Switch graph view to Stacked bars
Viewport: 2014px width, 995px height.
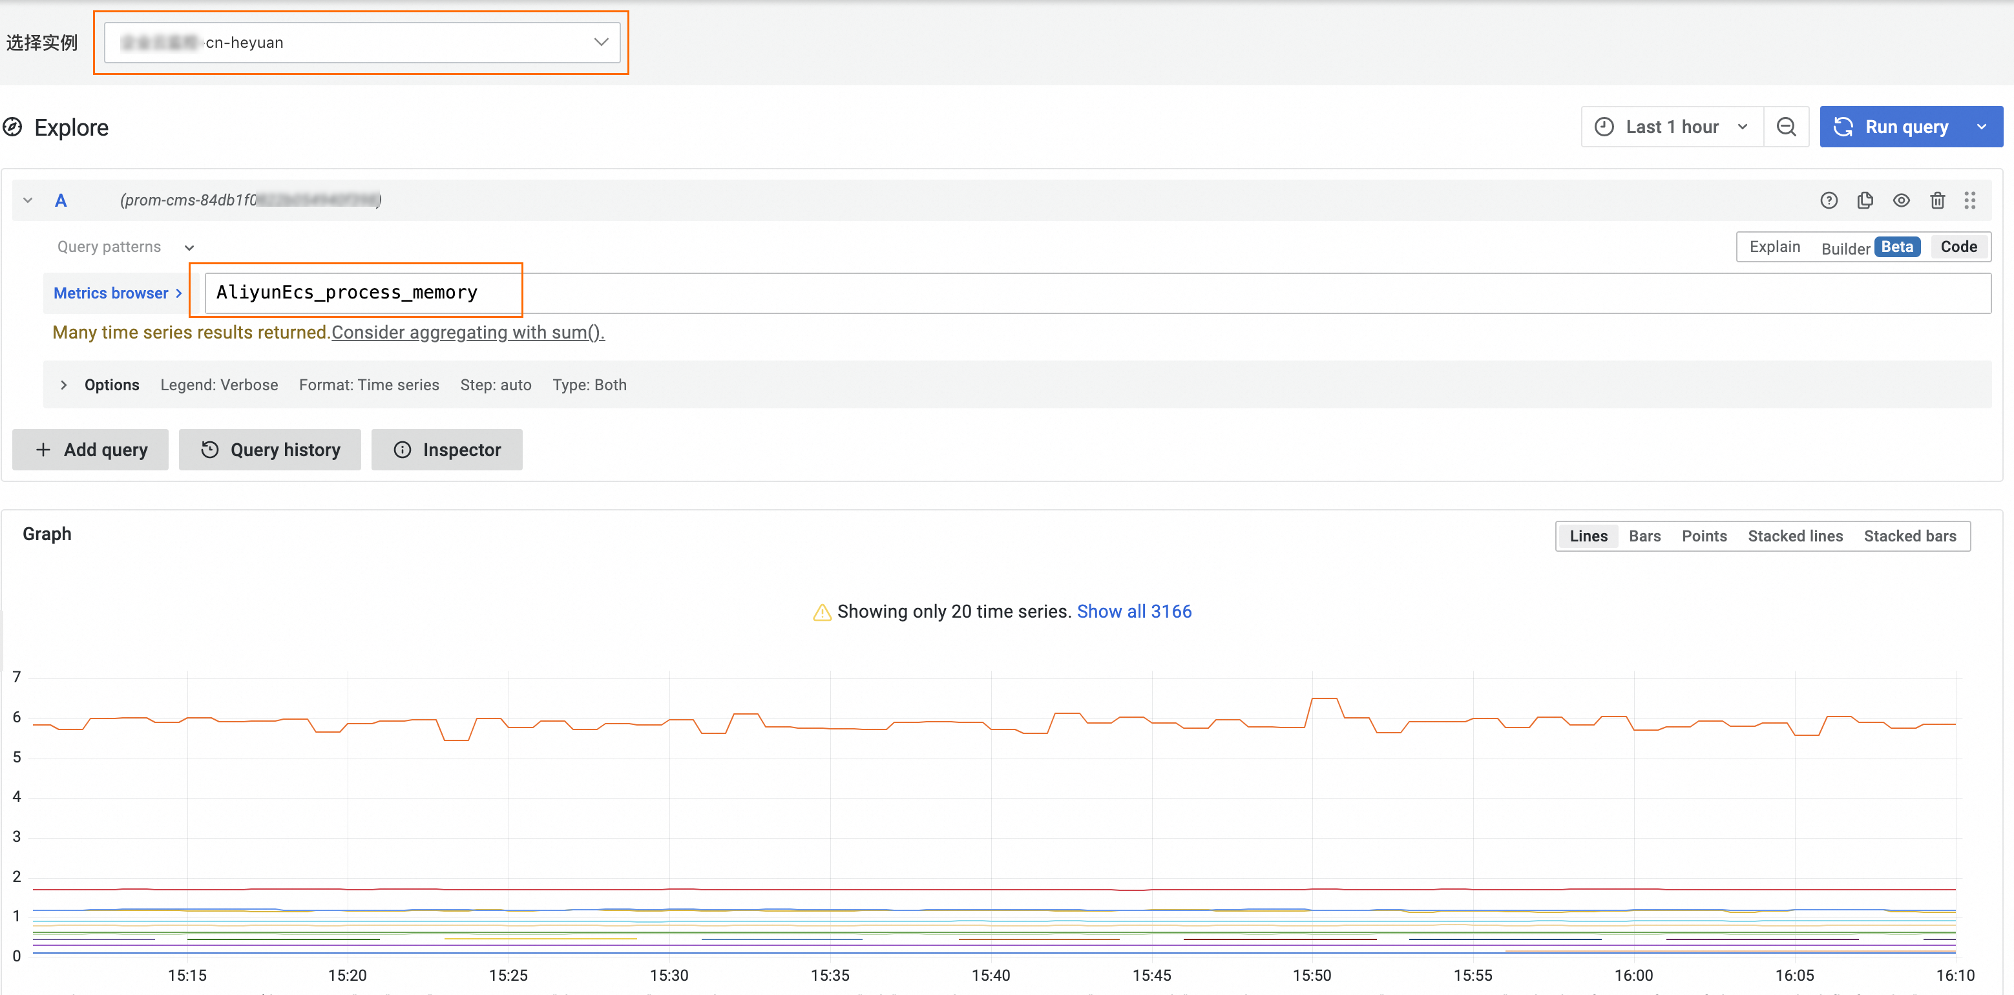1910,536
